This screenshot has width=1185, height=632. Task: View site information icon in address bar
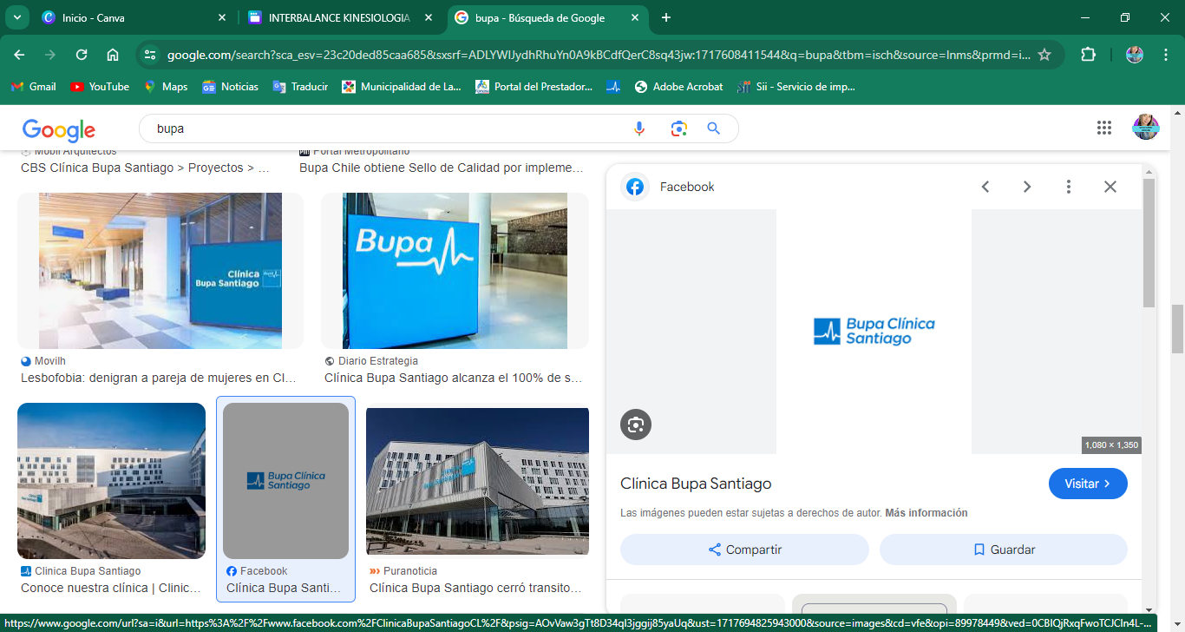tap(150, 55)
